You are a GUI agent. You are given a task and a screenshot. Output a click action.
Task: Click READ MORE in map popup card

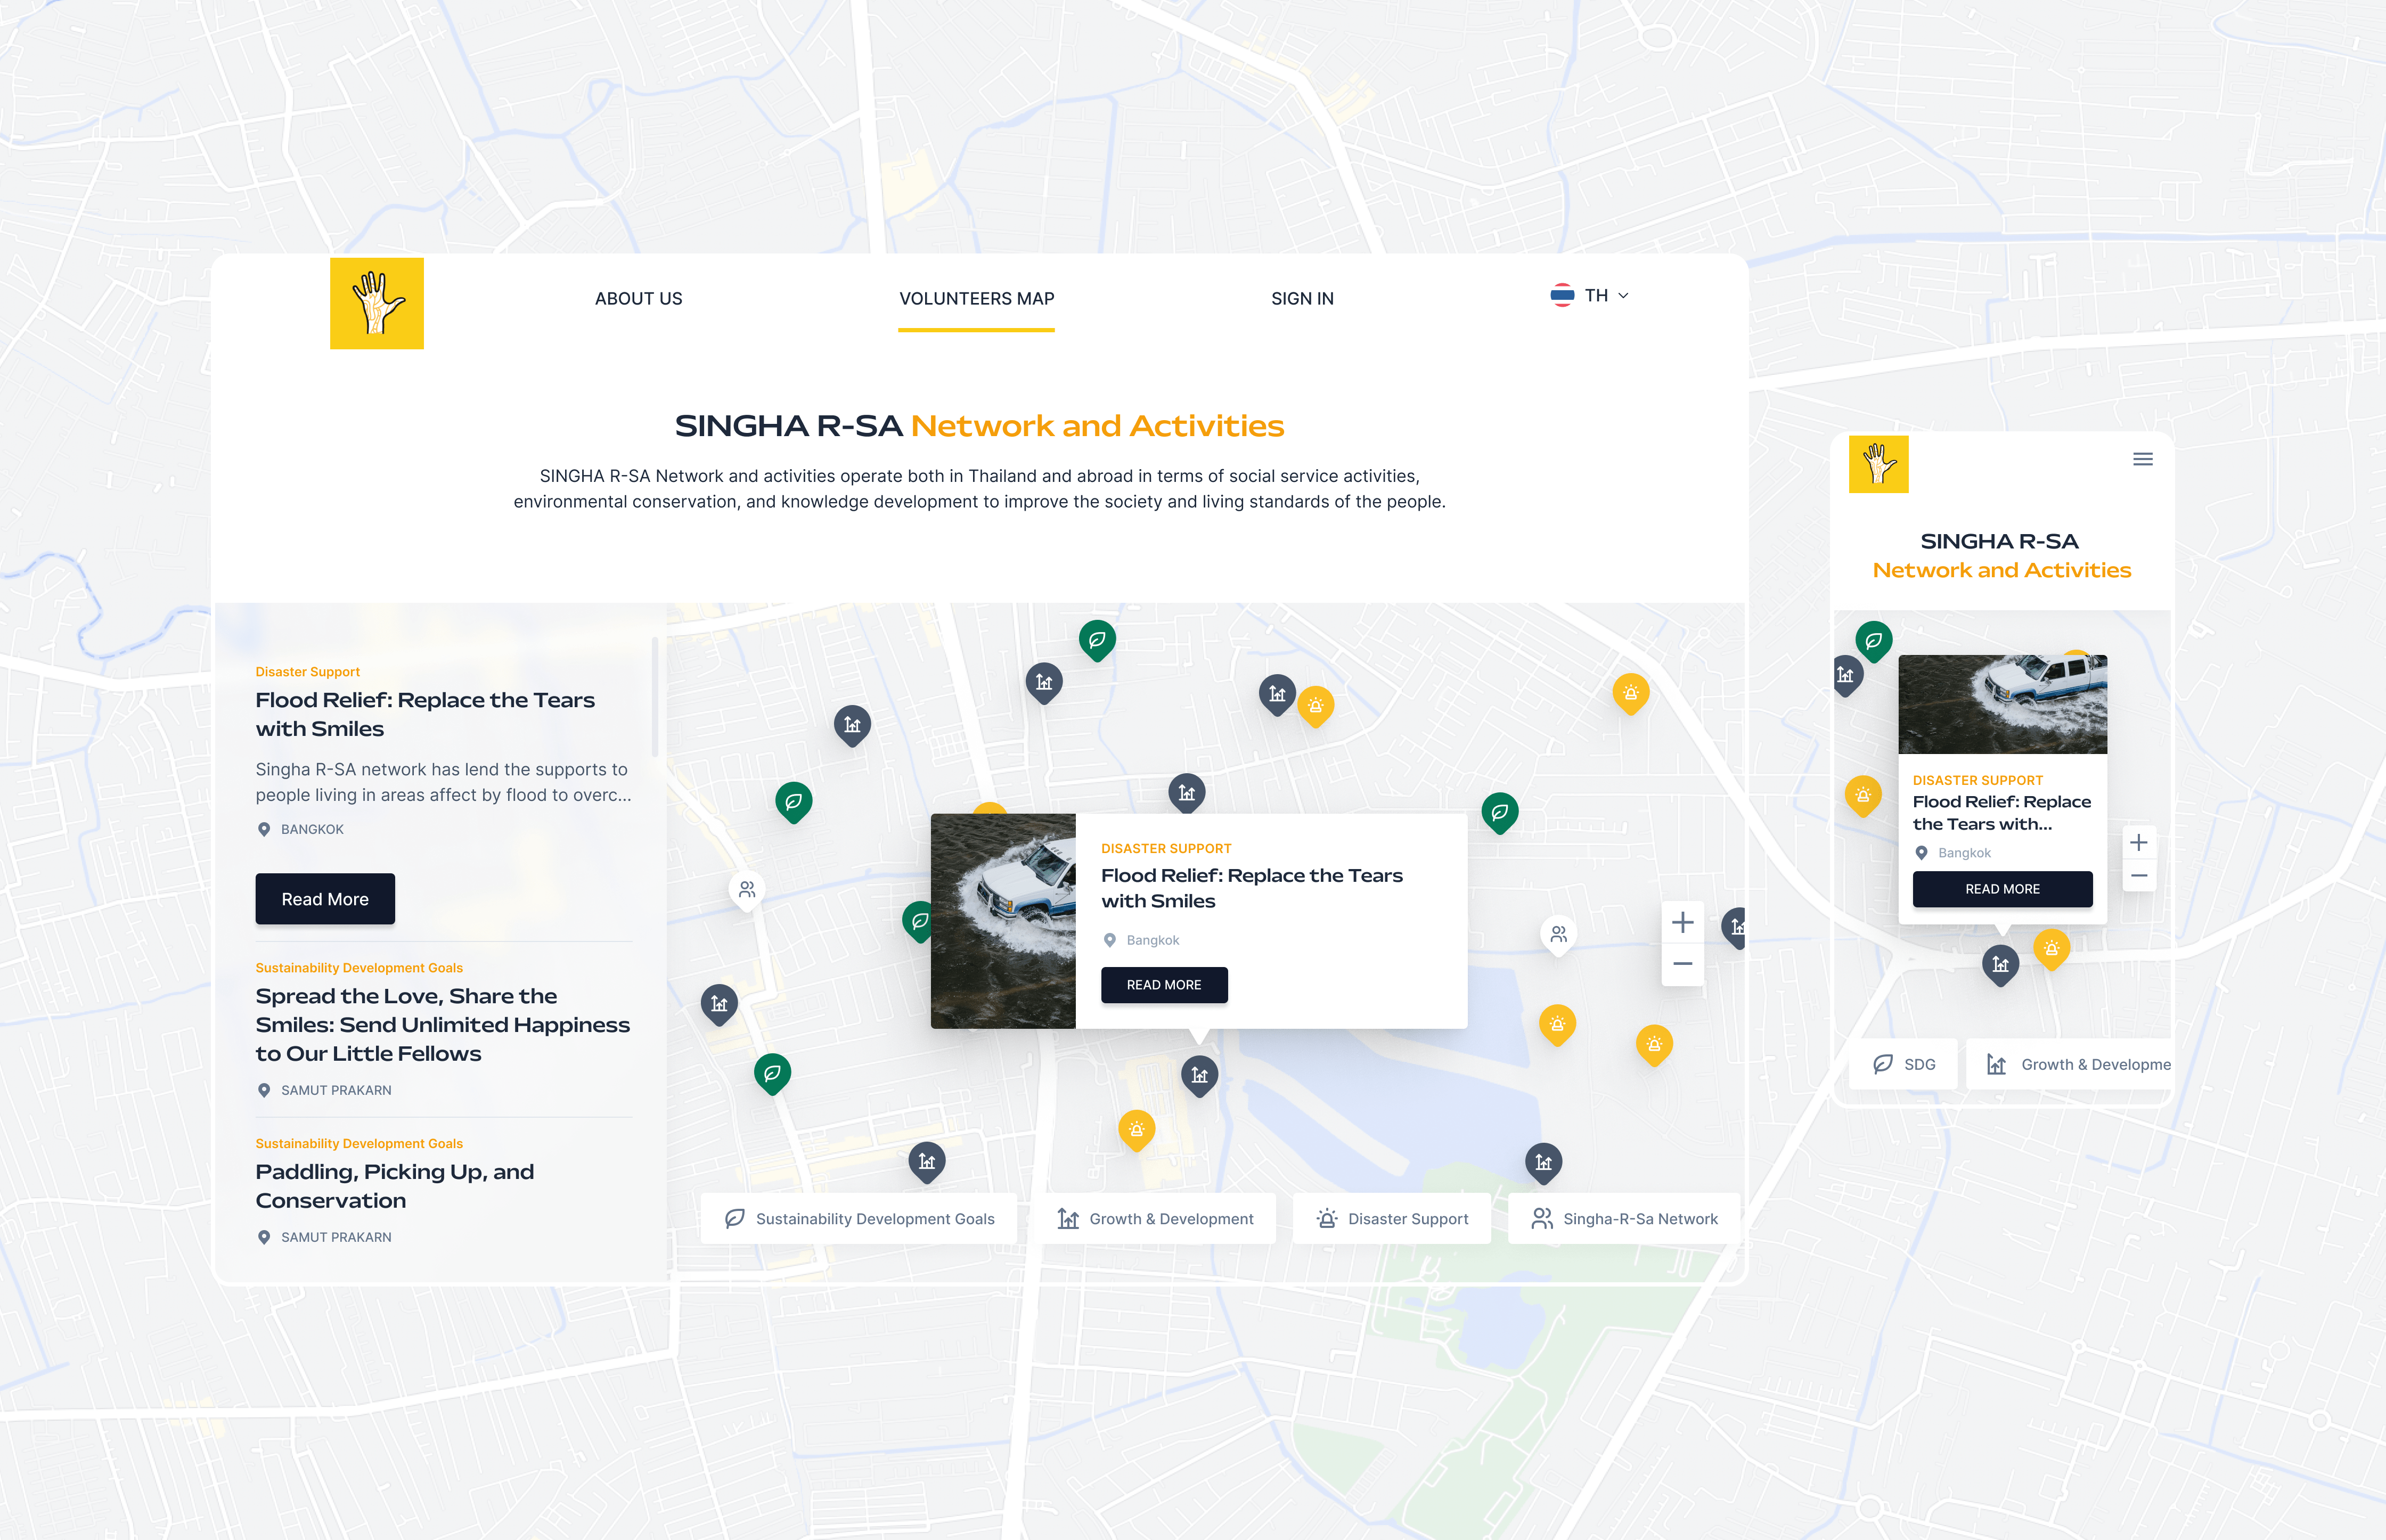(1164, 984)
